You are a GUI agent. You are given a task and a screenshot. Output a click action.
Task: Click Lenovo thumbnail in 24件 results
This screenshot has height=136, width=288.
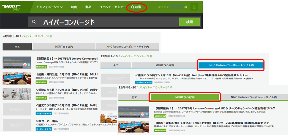coord(17,62)
